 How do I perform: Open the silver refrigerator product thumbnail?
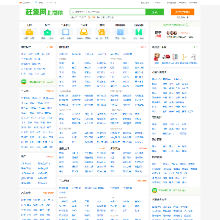(193, 57)
